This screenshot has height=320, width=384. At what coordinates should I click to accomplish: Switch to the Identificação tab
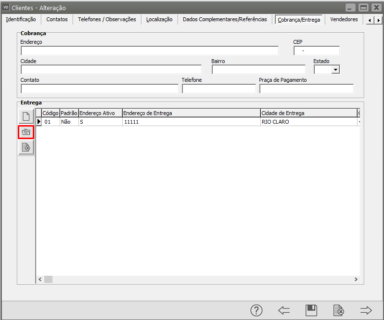pyautogui.click(x=21, y=19)
